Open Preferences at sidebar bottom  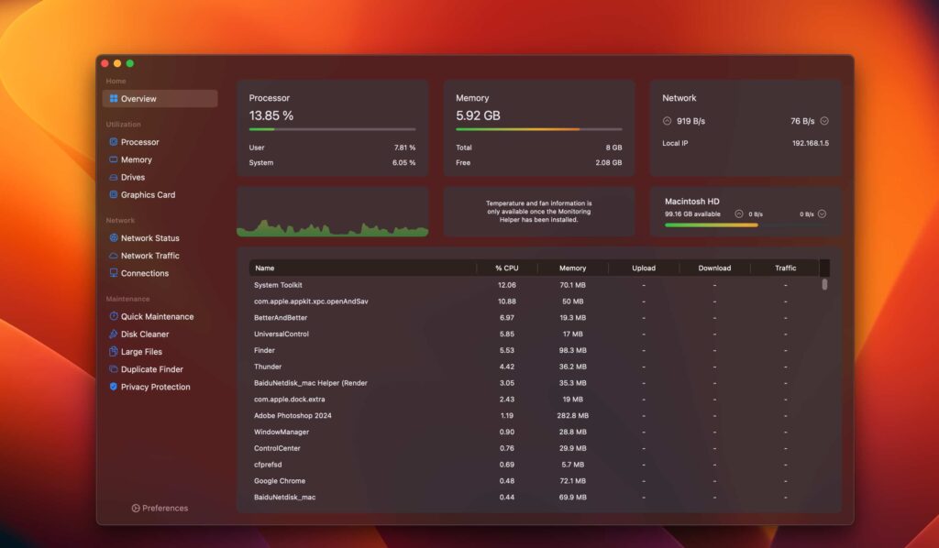point(160,508)
